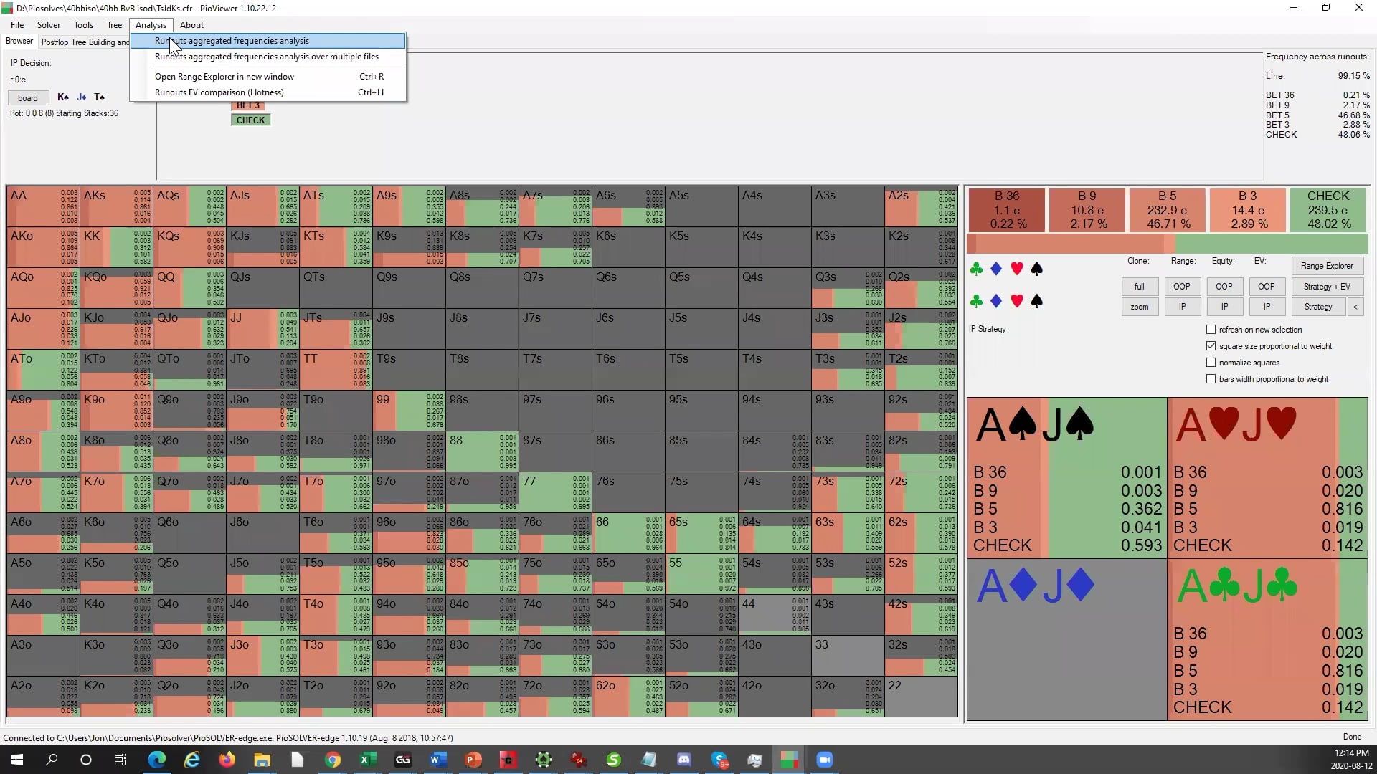Open the Range Explorer
1377x774 pixels.
click(1327, 265)
